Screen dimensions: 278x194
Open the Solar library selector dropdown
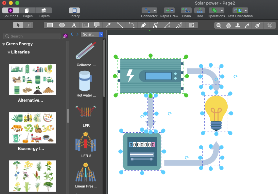point(101,34)
